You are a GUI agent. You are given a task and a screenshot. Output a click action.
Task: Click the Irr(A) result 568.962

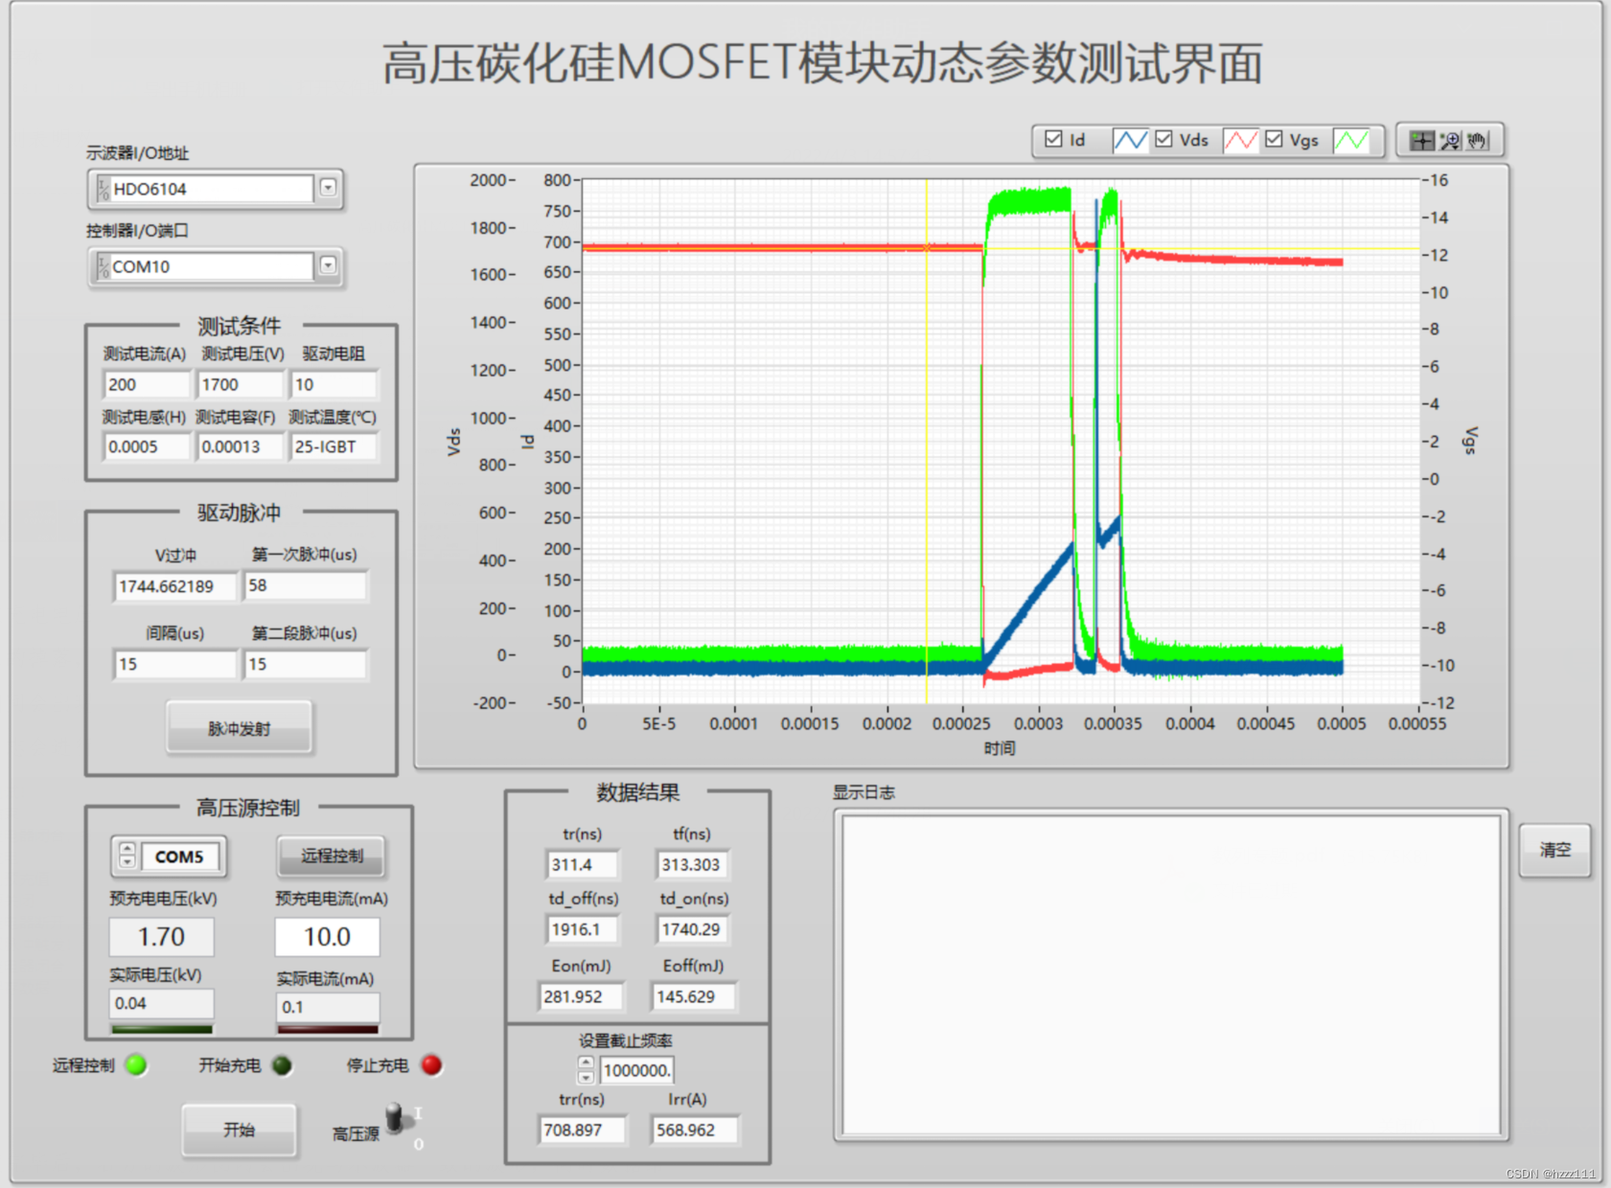click(694, 1130)
